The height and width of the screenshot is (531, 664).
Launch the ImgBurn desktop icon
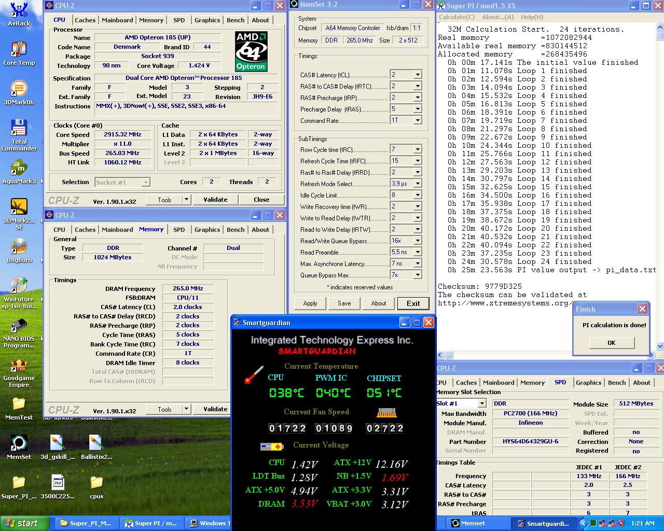pos(19,250)
